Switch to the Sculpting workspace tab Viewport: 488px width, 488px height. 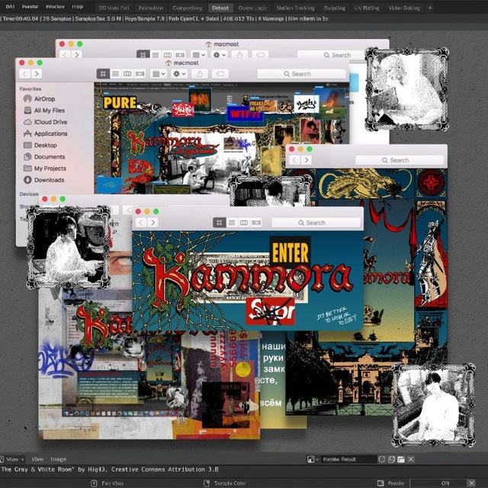click(334, 8)
